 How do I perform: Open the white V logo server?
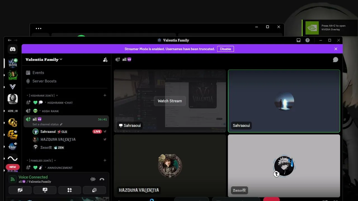(x=13, y=87)
